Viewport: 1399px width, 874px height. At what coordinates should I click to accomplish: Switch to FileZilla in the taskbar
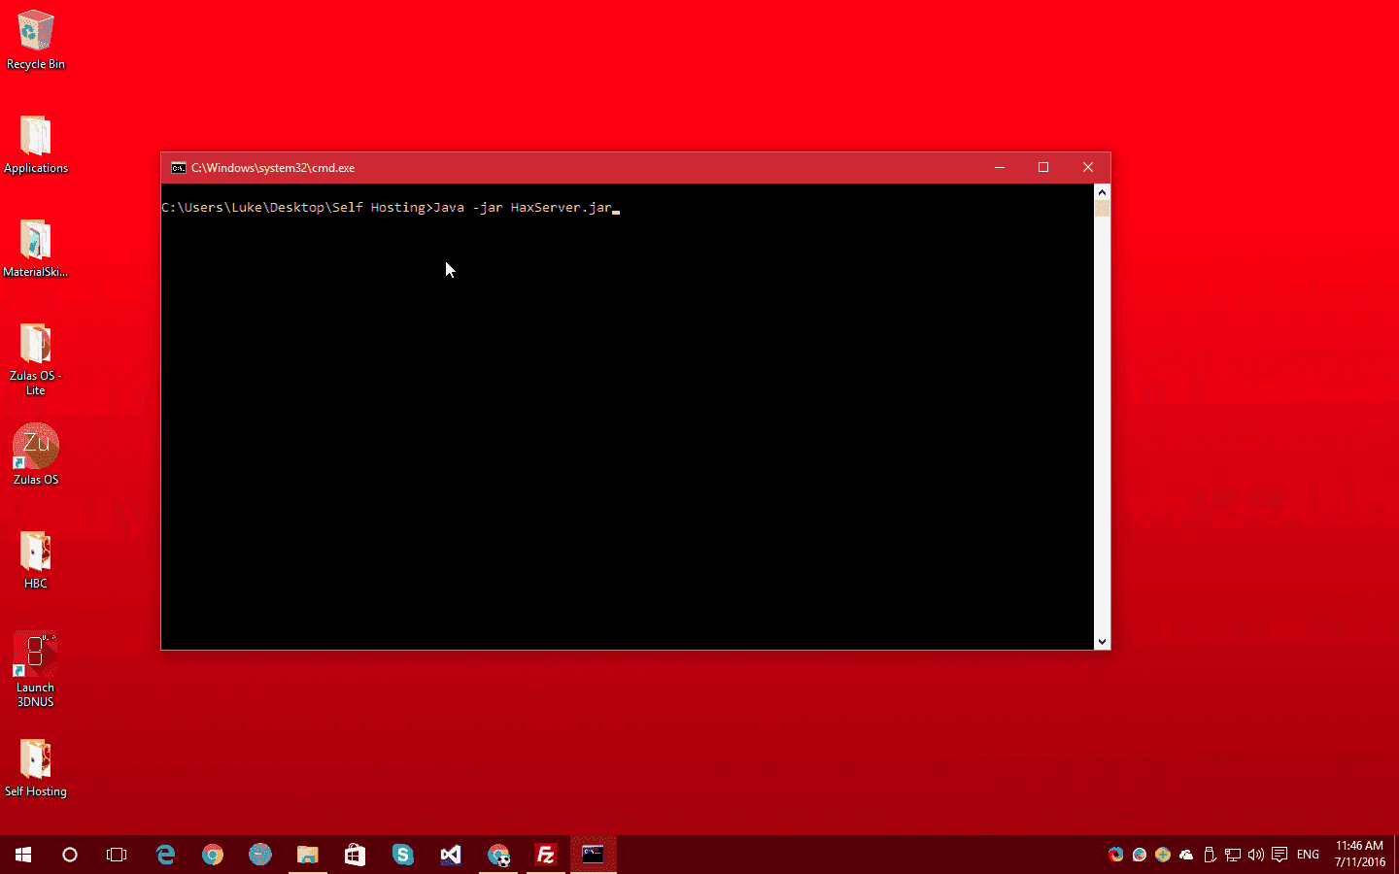pyautogui.click(x=546, y=855)
